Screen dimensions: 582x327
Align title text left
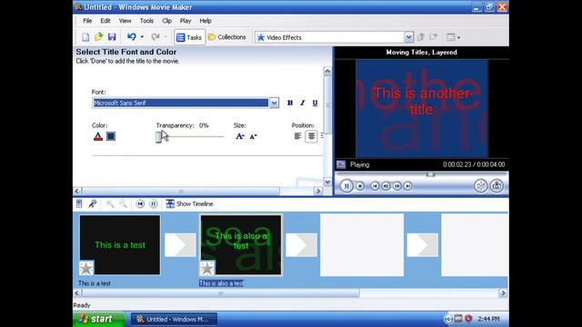click(297, 136)
